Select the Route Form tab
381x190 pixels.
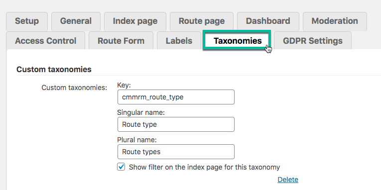121,41
